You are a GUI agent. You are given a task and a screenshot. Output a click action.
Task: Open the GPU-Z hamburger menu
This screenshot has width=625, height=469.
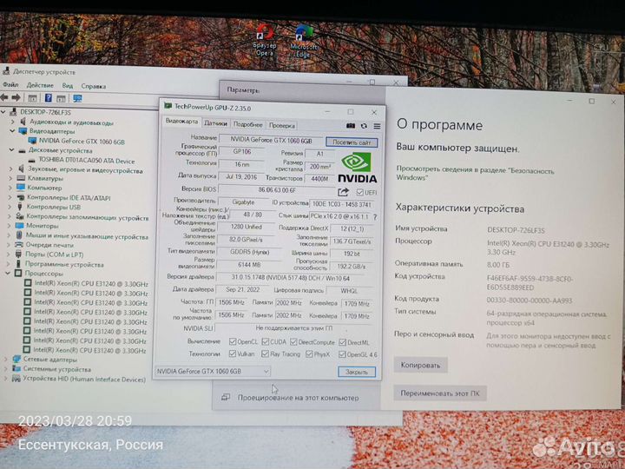[x=377, y=126]
